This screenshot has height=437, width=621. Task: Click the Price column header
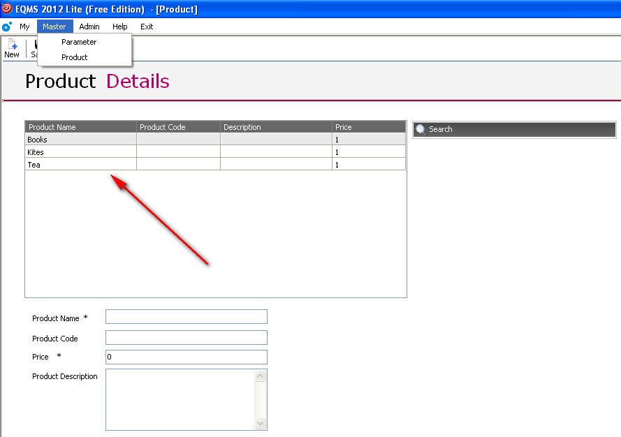[369, 127]
